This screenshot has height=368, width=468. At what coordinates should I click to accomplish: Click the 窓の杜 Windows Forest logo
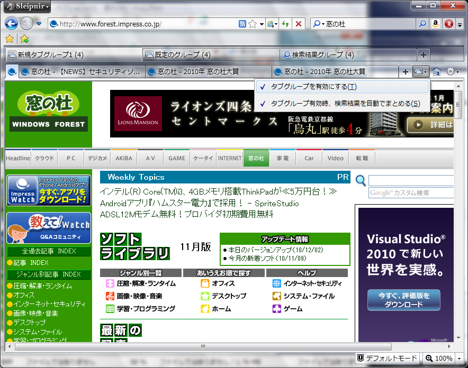(49, 111)
